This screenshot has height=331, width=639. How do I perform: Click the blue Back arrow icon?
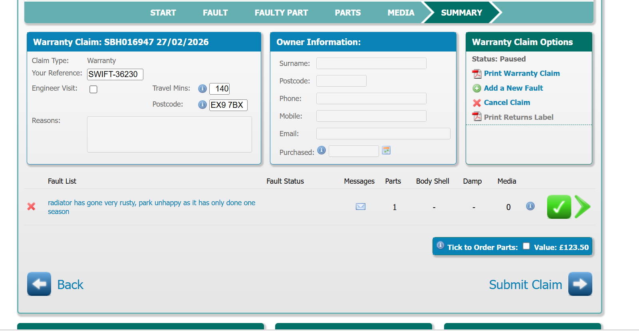tap(39, 284)
